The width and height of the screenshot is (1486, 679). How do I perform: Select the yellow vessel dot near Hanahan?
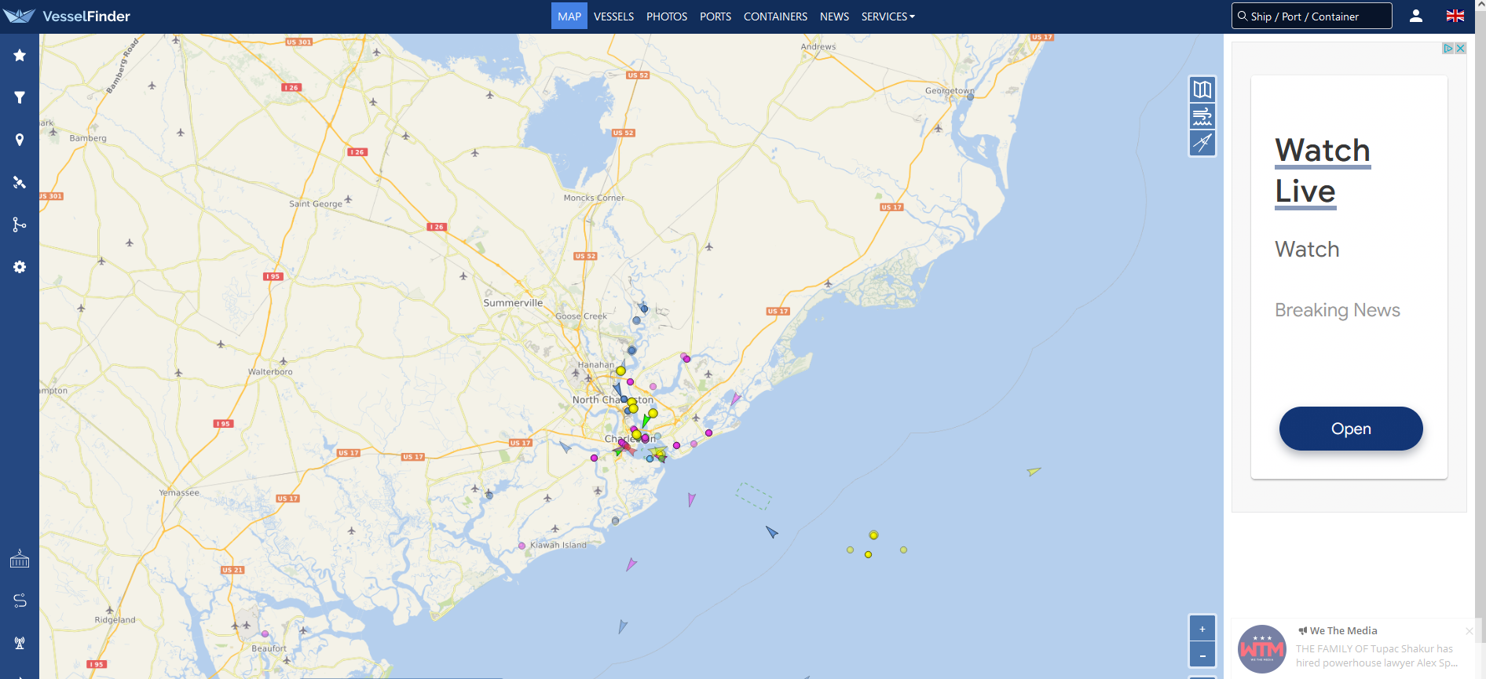pos(620,371)
